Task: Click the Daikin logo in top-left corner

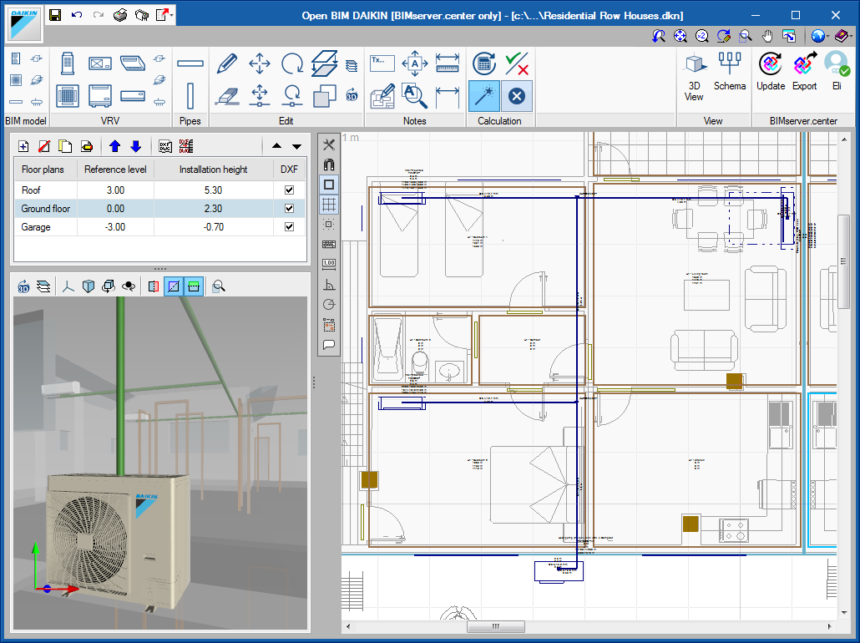Action: 24,24
